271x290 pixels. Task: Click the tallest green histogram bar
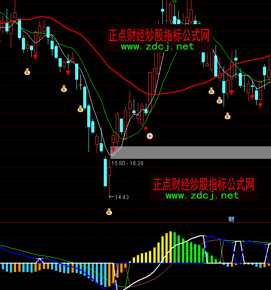[x=175, y=248]
